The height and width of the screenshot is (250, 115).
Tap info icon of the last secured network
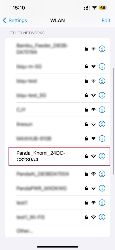click(102, 217)
